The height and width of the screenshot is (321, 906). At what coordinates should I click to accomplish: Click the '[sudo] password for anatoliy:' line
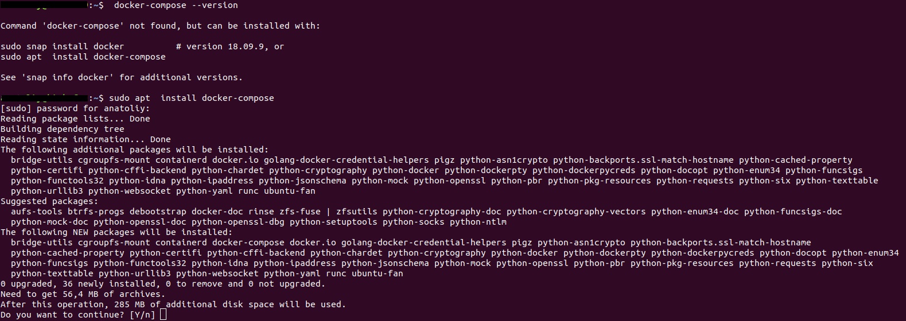coord(75,108)
